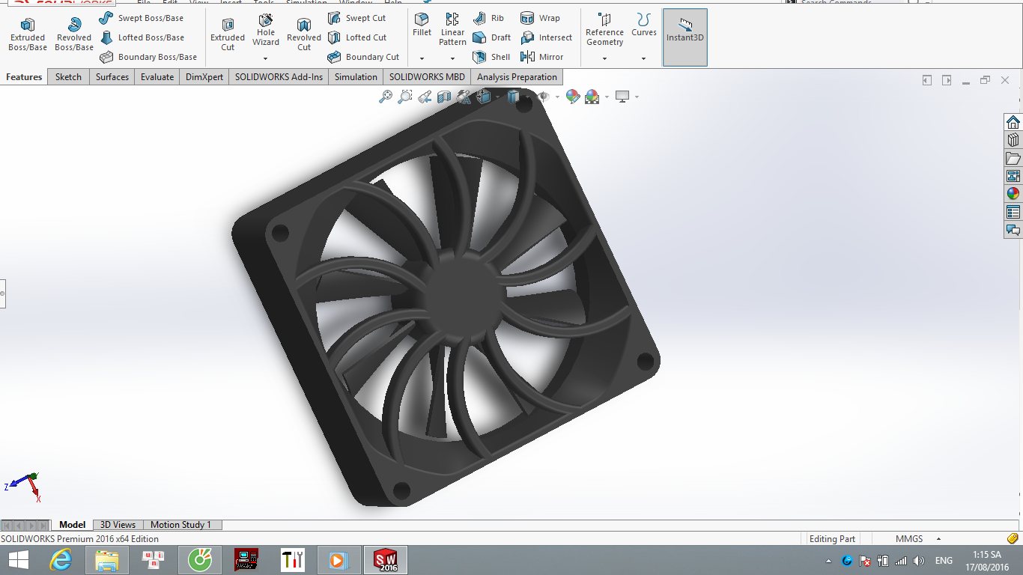The image size is (1023, 575).
Task: Open Reference Geometry tool
Action: [x=604, y=30]
